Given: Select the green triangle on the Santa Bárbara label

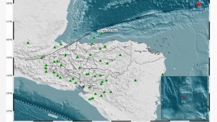Looking at the screenshot, I should coord(66,55).
